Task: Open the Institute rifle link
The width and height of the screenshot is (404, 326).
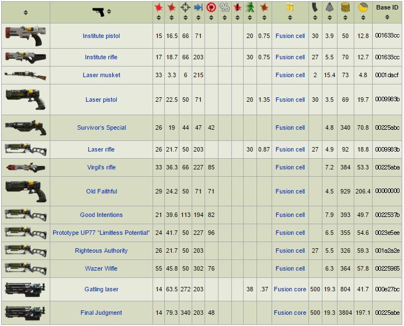Action: [x=101, y=57]
